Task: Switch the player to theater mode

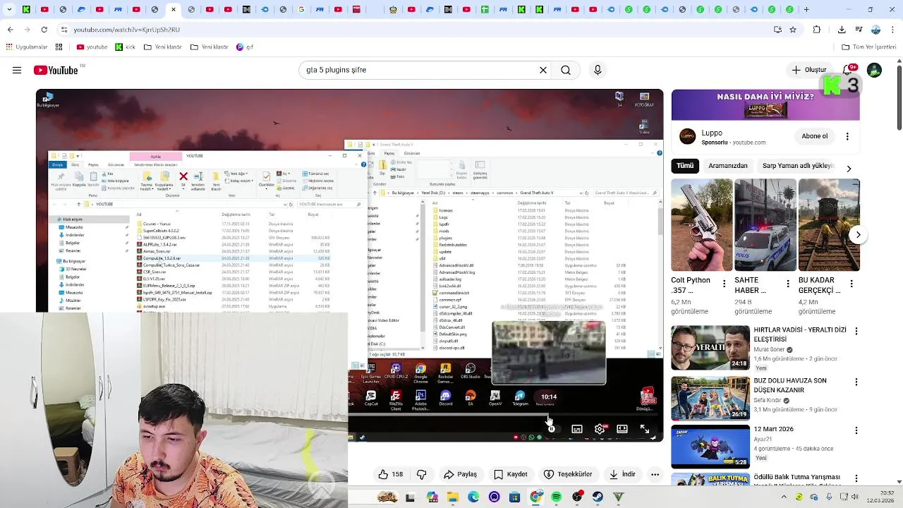Action: [622, 429]
